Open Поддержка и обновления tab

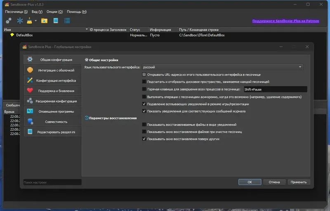tap(53, 91)
